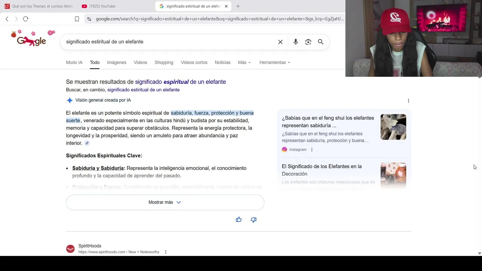The image size is (482, 271).
Task: Select the Imágenes search tab
Action: (x=116, y=62)
